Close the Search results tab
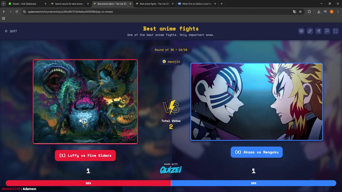Screen dimensions: 342x192 click(88, 4)
